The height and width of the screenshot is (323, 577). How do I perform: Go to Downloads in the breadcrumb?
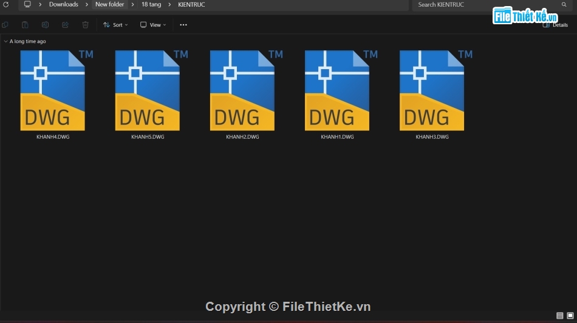[x=64, y=4]
